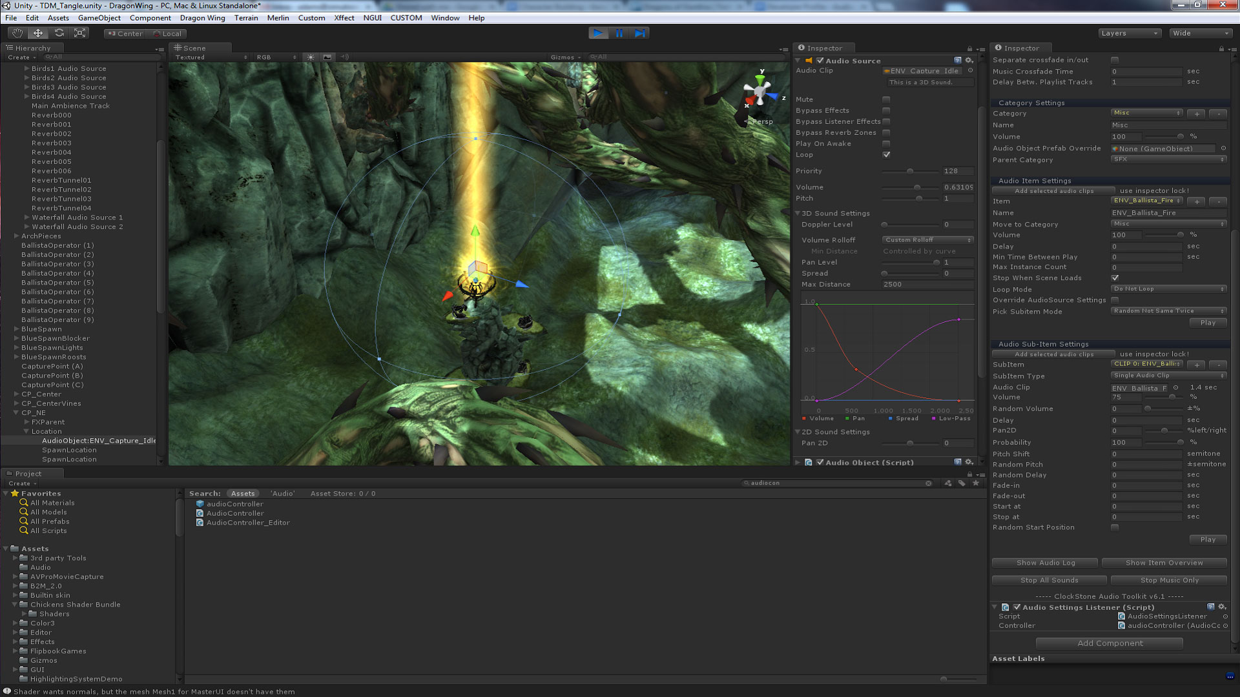Save search star icon in Project
This screenshot has width=1240, height=697.
tap(976, 483)
